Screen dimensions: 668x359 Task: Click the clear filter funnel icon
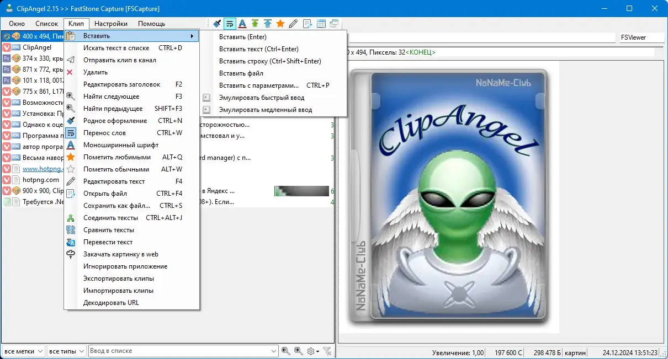coord(327,351)
